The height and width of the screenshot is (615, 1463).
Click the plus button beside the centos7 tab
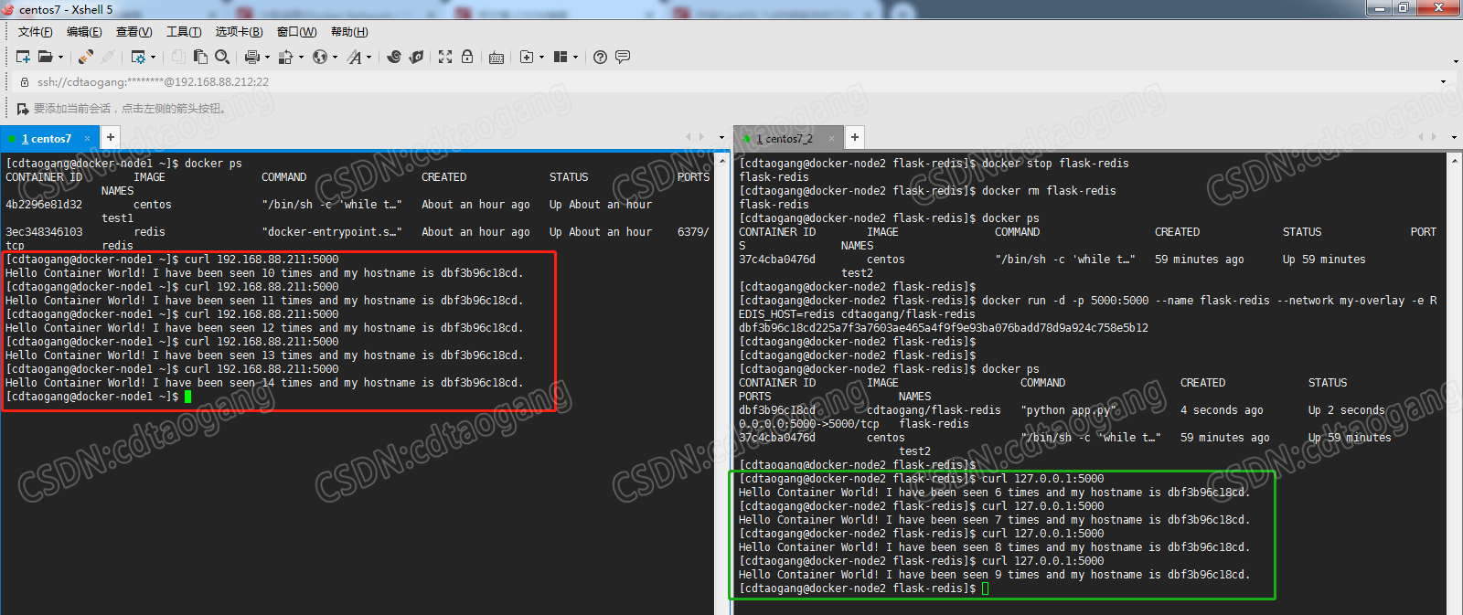111,137
